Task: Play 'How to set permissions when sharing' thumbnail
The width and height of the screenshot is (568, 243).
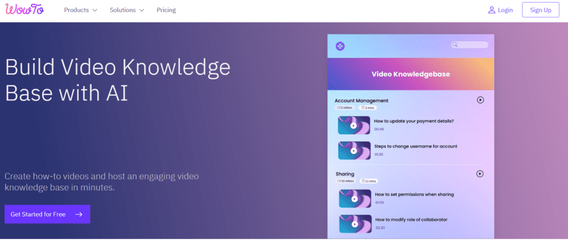Action: tap(354, 199)
